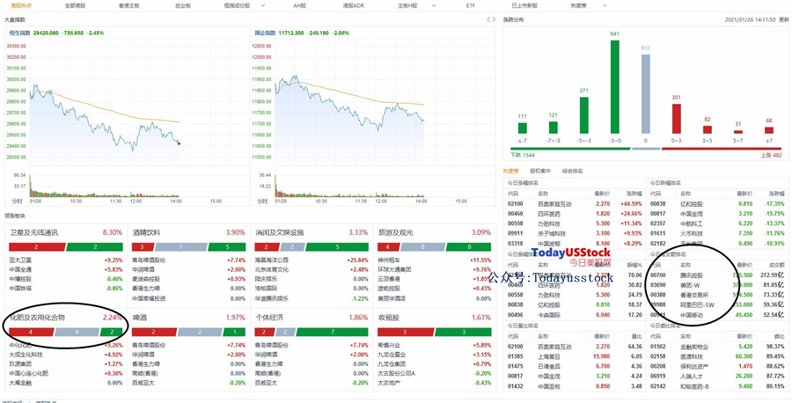Image resolution: width=792 pixels, height=403 pixels.
Task: Click 大成生化科技 stock row
Action: click(x=66, y=355)
